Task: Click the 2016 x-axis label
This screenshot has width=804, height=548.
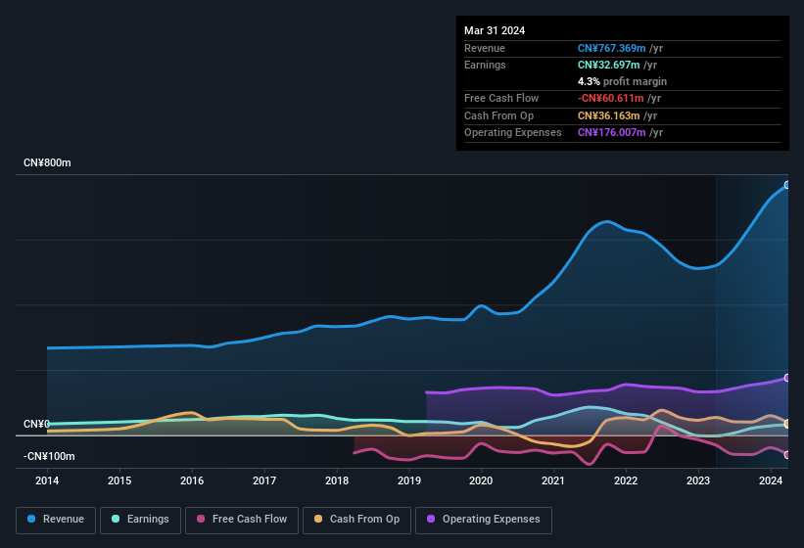Action: point(192,480)
